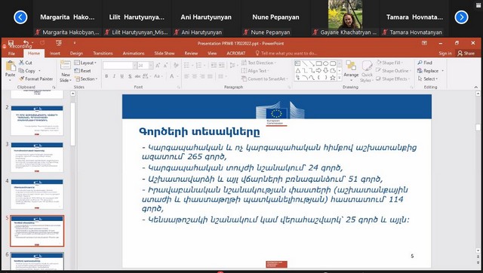483x273 pixels.
Task: Open Shape Fill dropdown
Action: (389, 63)
